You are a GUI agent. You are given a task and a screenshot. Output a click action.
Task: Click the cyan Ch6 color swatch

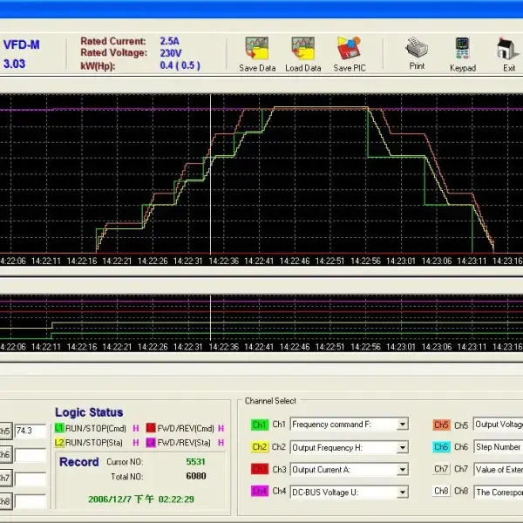(441, 447)
